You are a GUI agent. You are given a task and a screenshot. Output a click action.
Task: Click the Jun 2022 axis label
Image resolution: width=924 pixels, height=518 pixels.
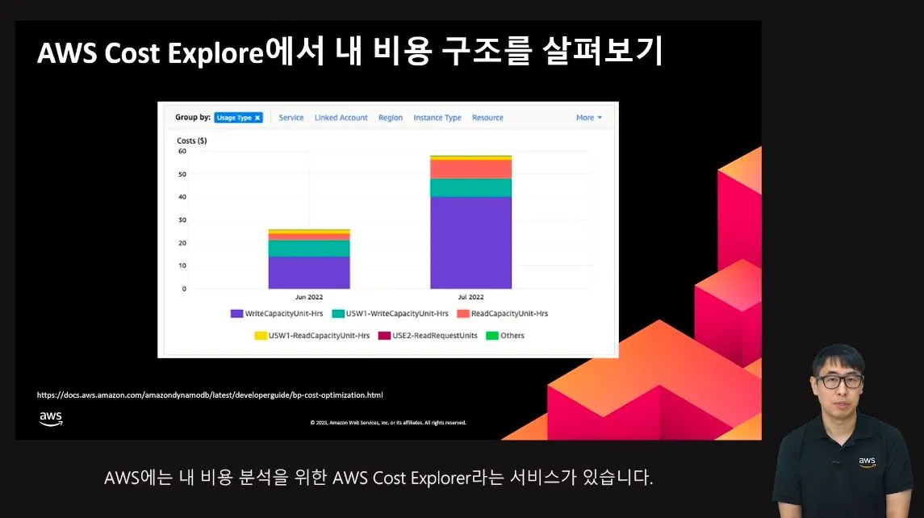309,297
